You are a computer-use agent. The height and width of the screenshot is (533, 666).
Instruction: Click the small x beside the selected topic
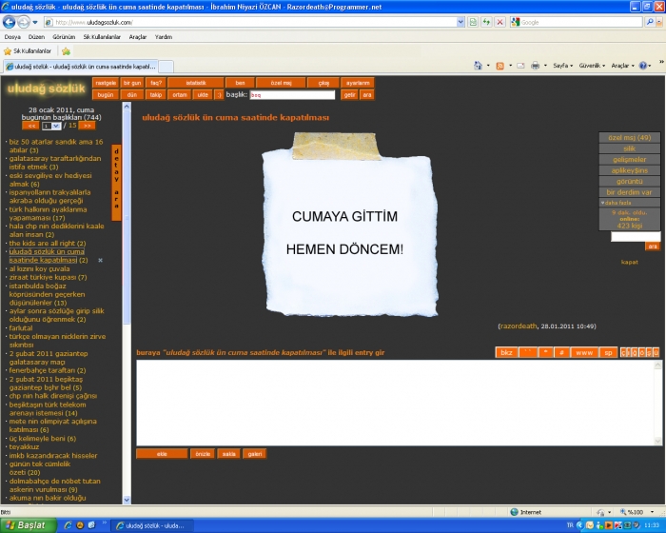tap(100, 260)
